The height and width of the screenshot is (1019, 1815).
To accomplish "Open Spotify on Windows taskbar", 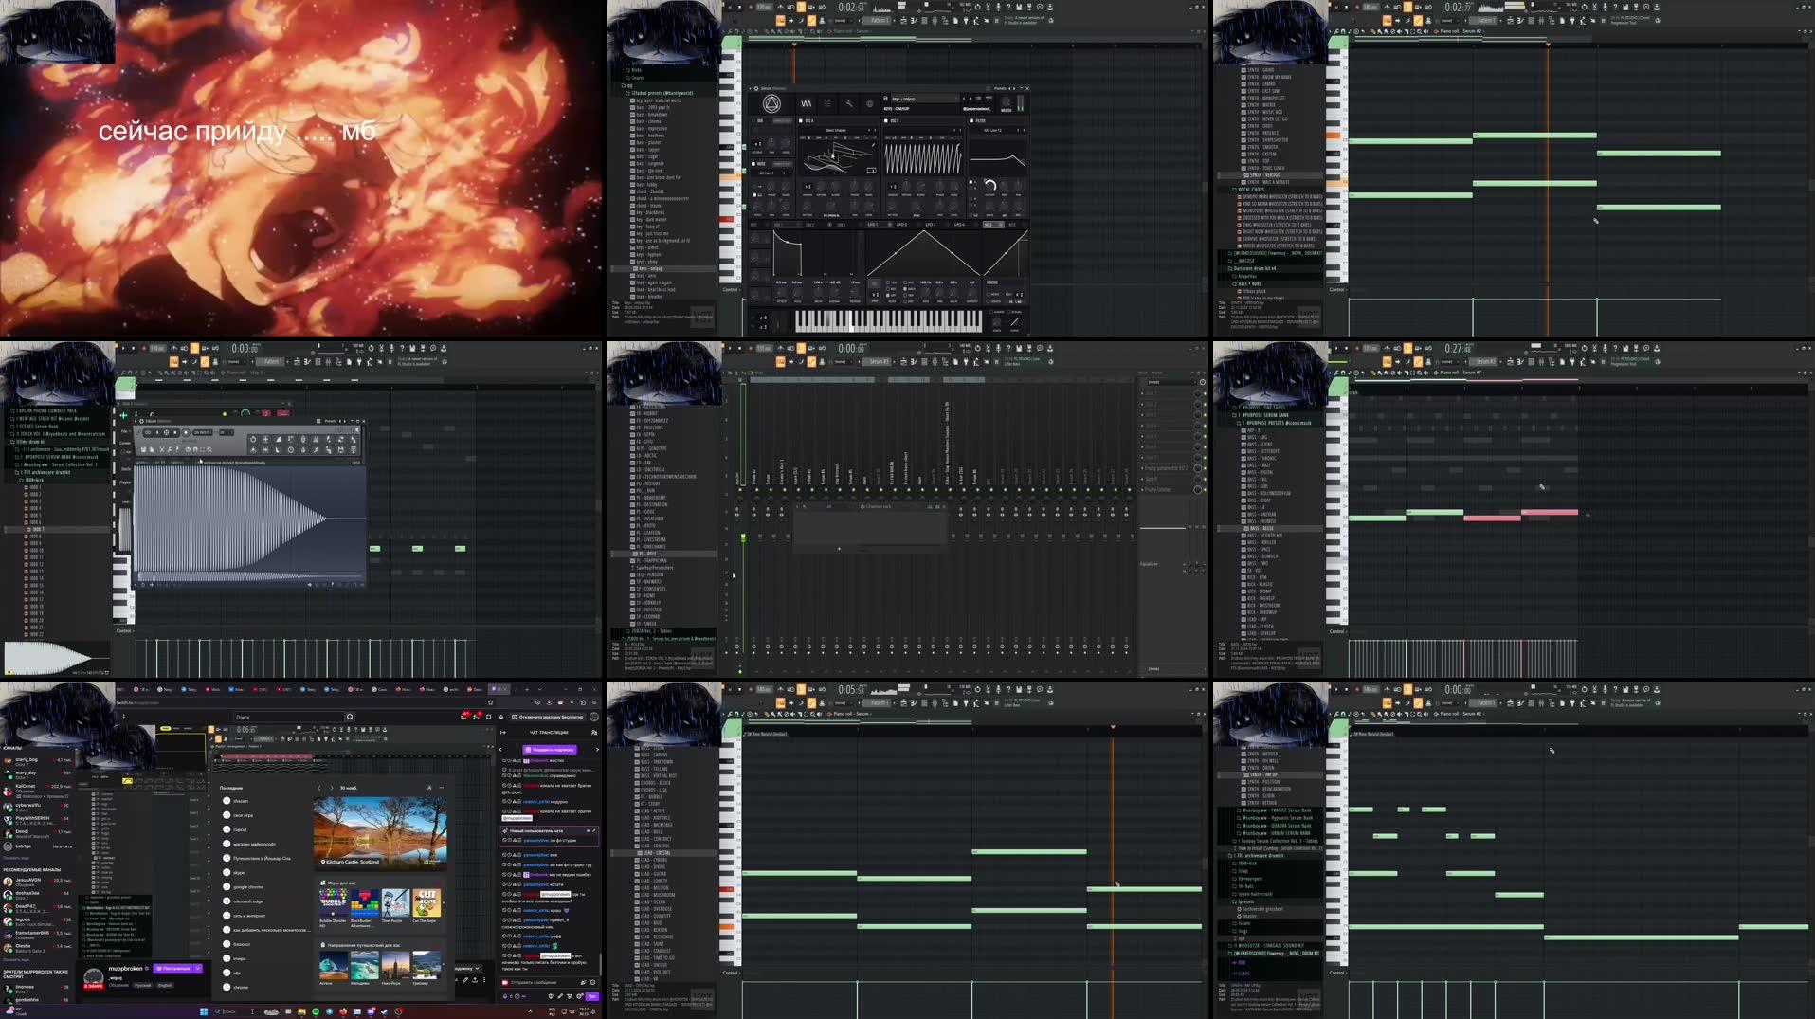I will point(316,1011).
